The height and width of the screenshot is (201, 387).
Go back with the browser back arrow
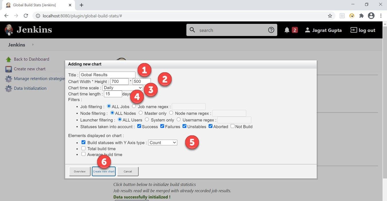6,16
